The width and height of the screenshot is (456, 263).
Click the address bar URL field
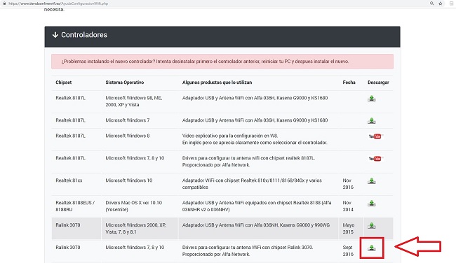pyautogui.click(x=58, y=3)
